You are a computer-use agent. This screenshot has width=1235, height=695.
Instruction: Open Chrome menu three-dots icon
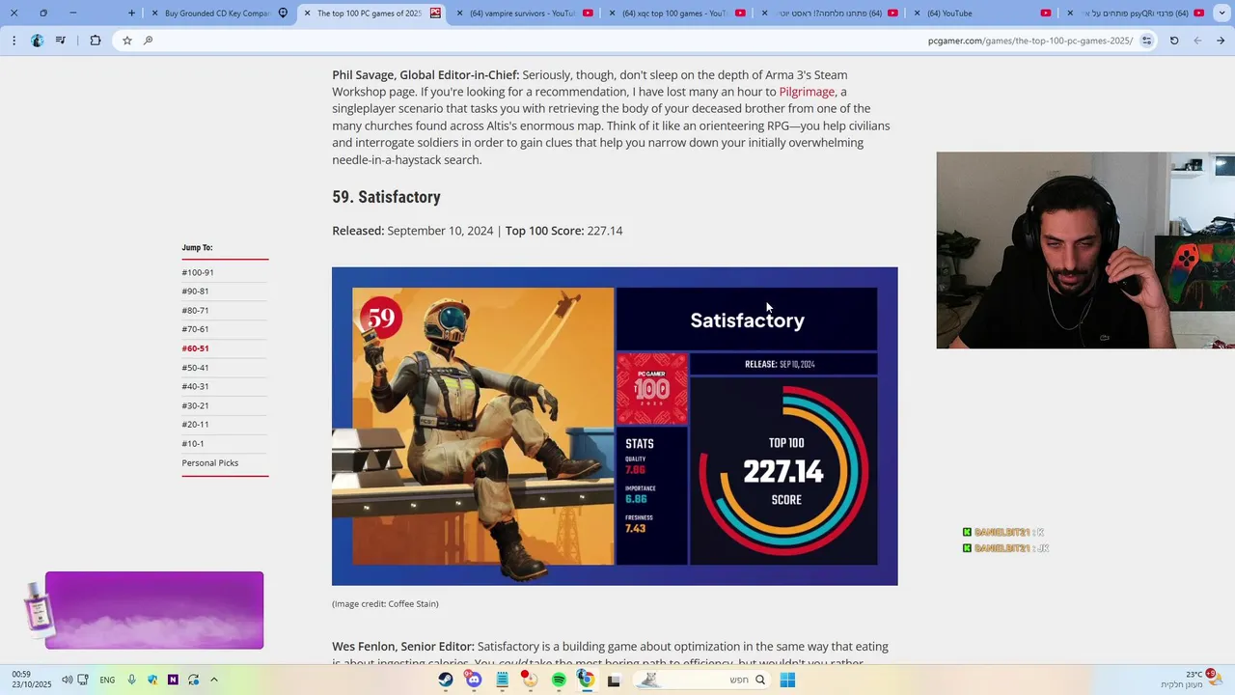tap(14, 41)
